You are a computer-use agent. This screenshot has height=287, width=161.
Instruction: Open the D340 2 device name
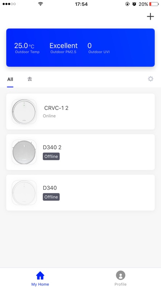pos(52,148)
